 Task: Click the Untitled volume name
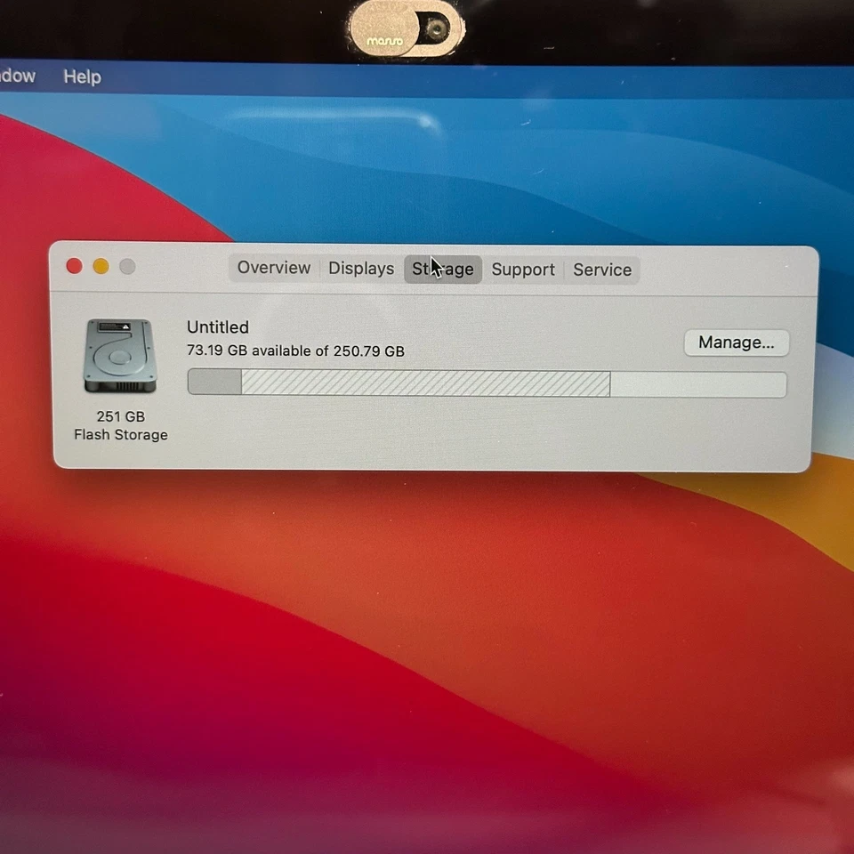coord(217,327)
